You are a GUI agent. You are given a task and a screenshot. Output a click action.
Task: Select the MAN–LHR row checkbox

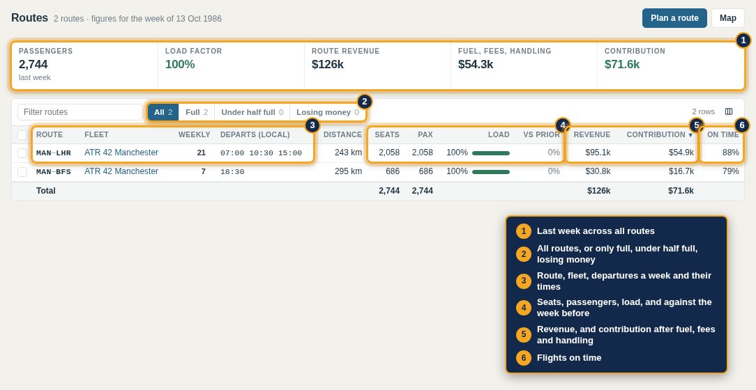tap(22, 153)
